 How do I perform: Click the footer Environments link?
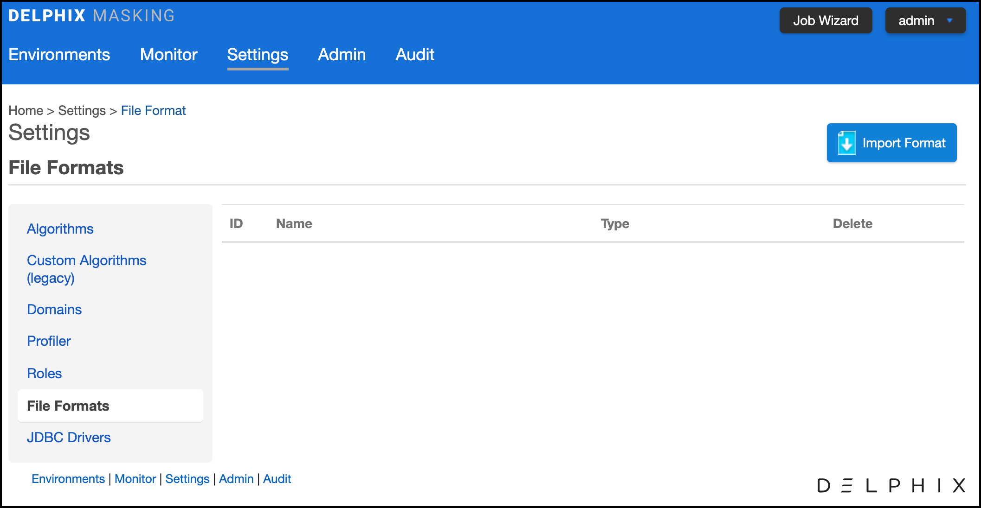coord(68,479)
